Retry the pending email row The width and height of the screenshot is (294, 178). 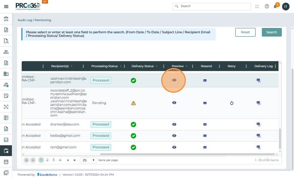click(231, 103)
